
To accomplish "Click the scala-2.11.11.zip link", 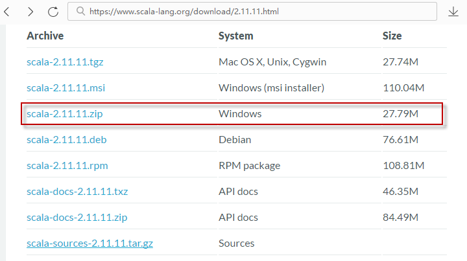I will [x=64, y=114].
